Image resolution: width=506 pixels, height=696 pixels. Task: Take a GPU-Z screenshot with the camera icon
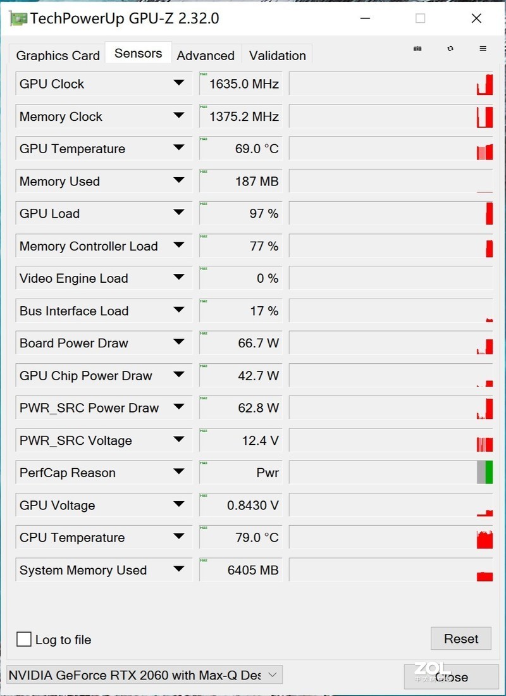click(417, 48)
